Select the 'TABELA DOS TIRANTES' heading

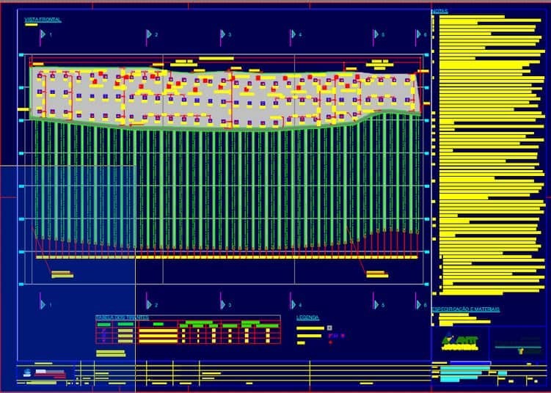coord(122,317)
